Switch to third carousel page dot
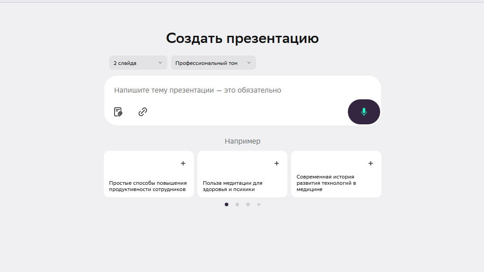Image resolution: width=484 pixels, height=272 pixels. pos(248,204)
